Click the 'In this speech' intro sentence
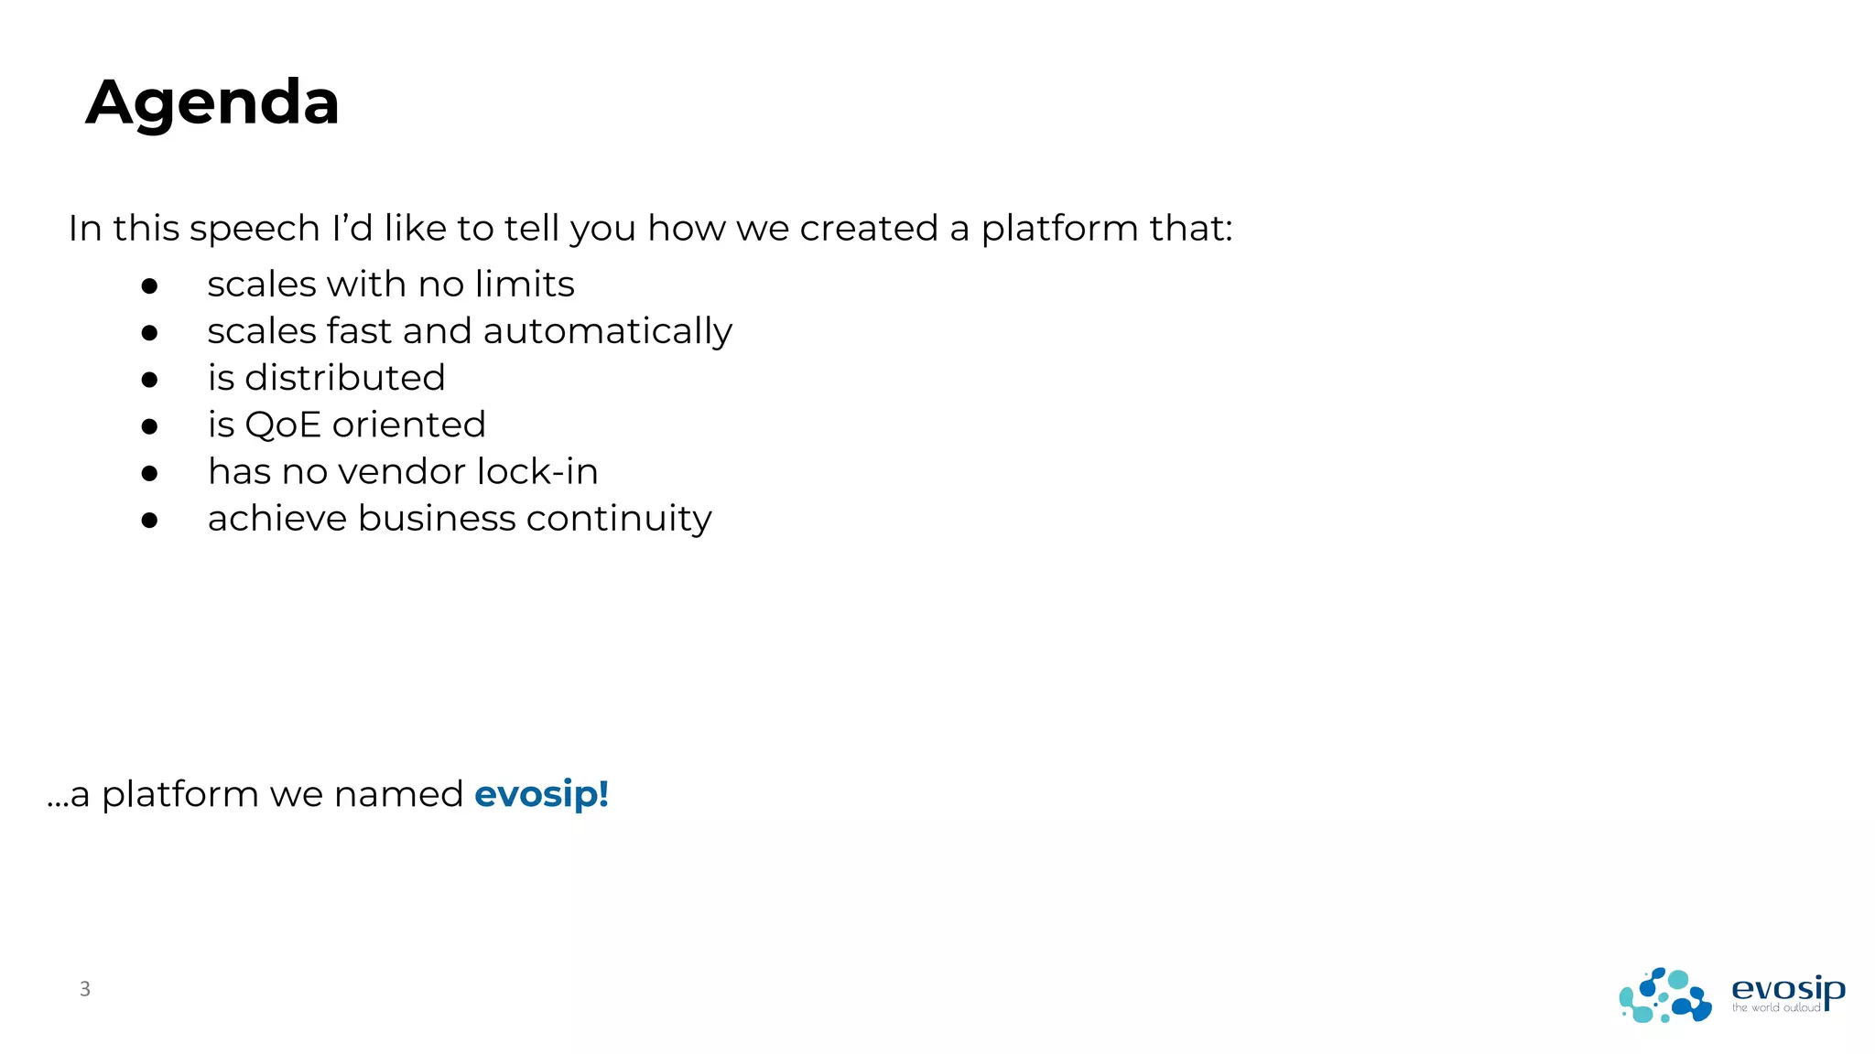Screen dimensions: 1875x1054 [x=650, y=229]
